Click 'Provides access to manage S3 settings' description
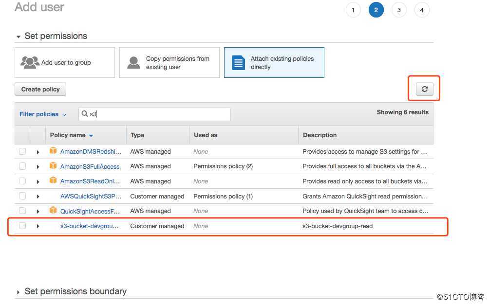489x305 pixels. [x=365, y=151]
